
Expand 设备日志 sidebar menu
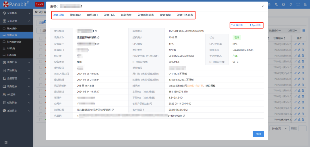pos(16,62)
